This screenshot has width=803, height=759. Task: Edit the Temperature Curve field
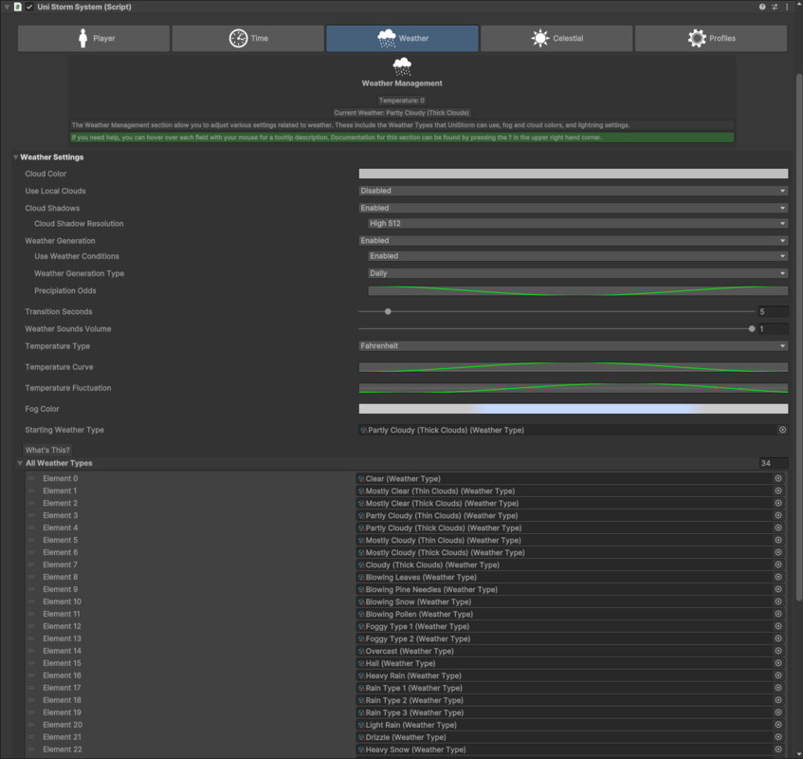573,367
